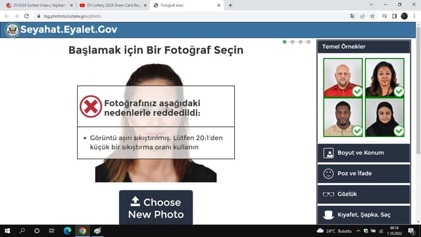
Task: Go back in browser history
Action: click(7, 16)
